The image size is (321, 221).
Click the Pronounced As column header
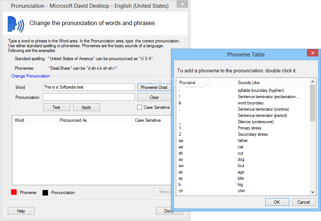95,120
